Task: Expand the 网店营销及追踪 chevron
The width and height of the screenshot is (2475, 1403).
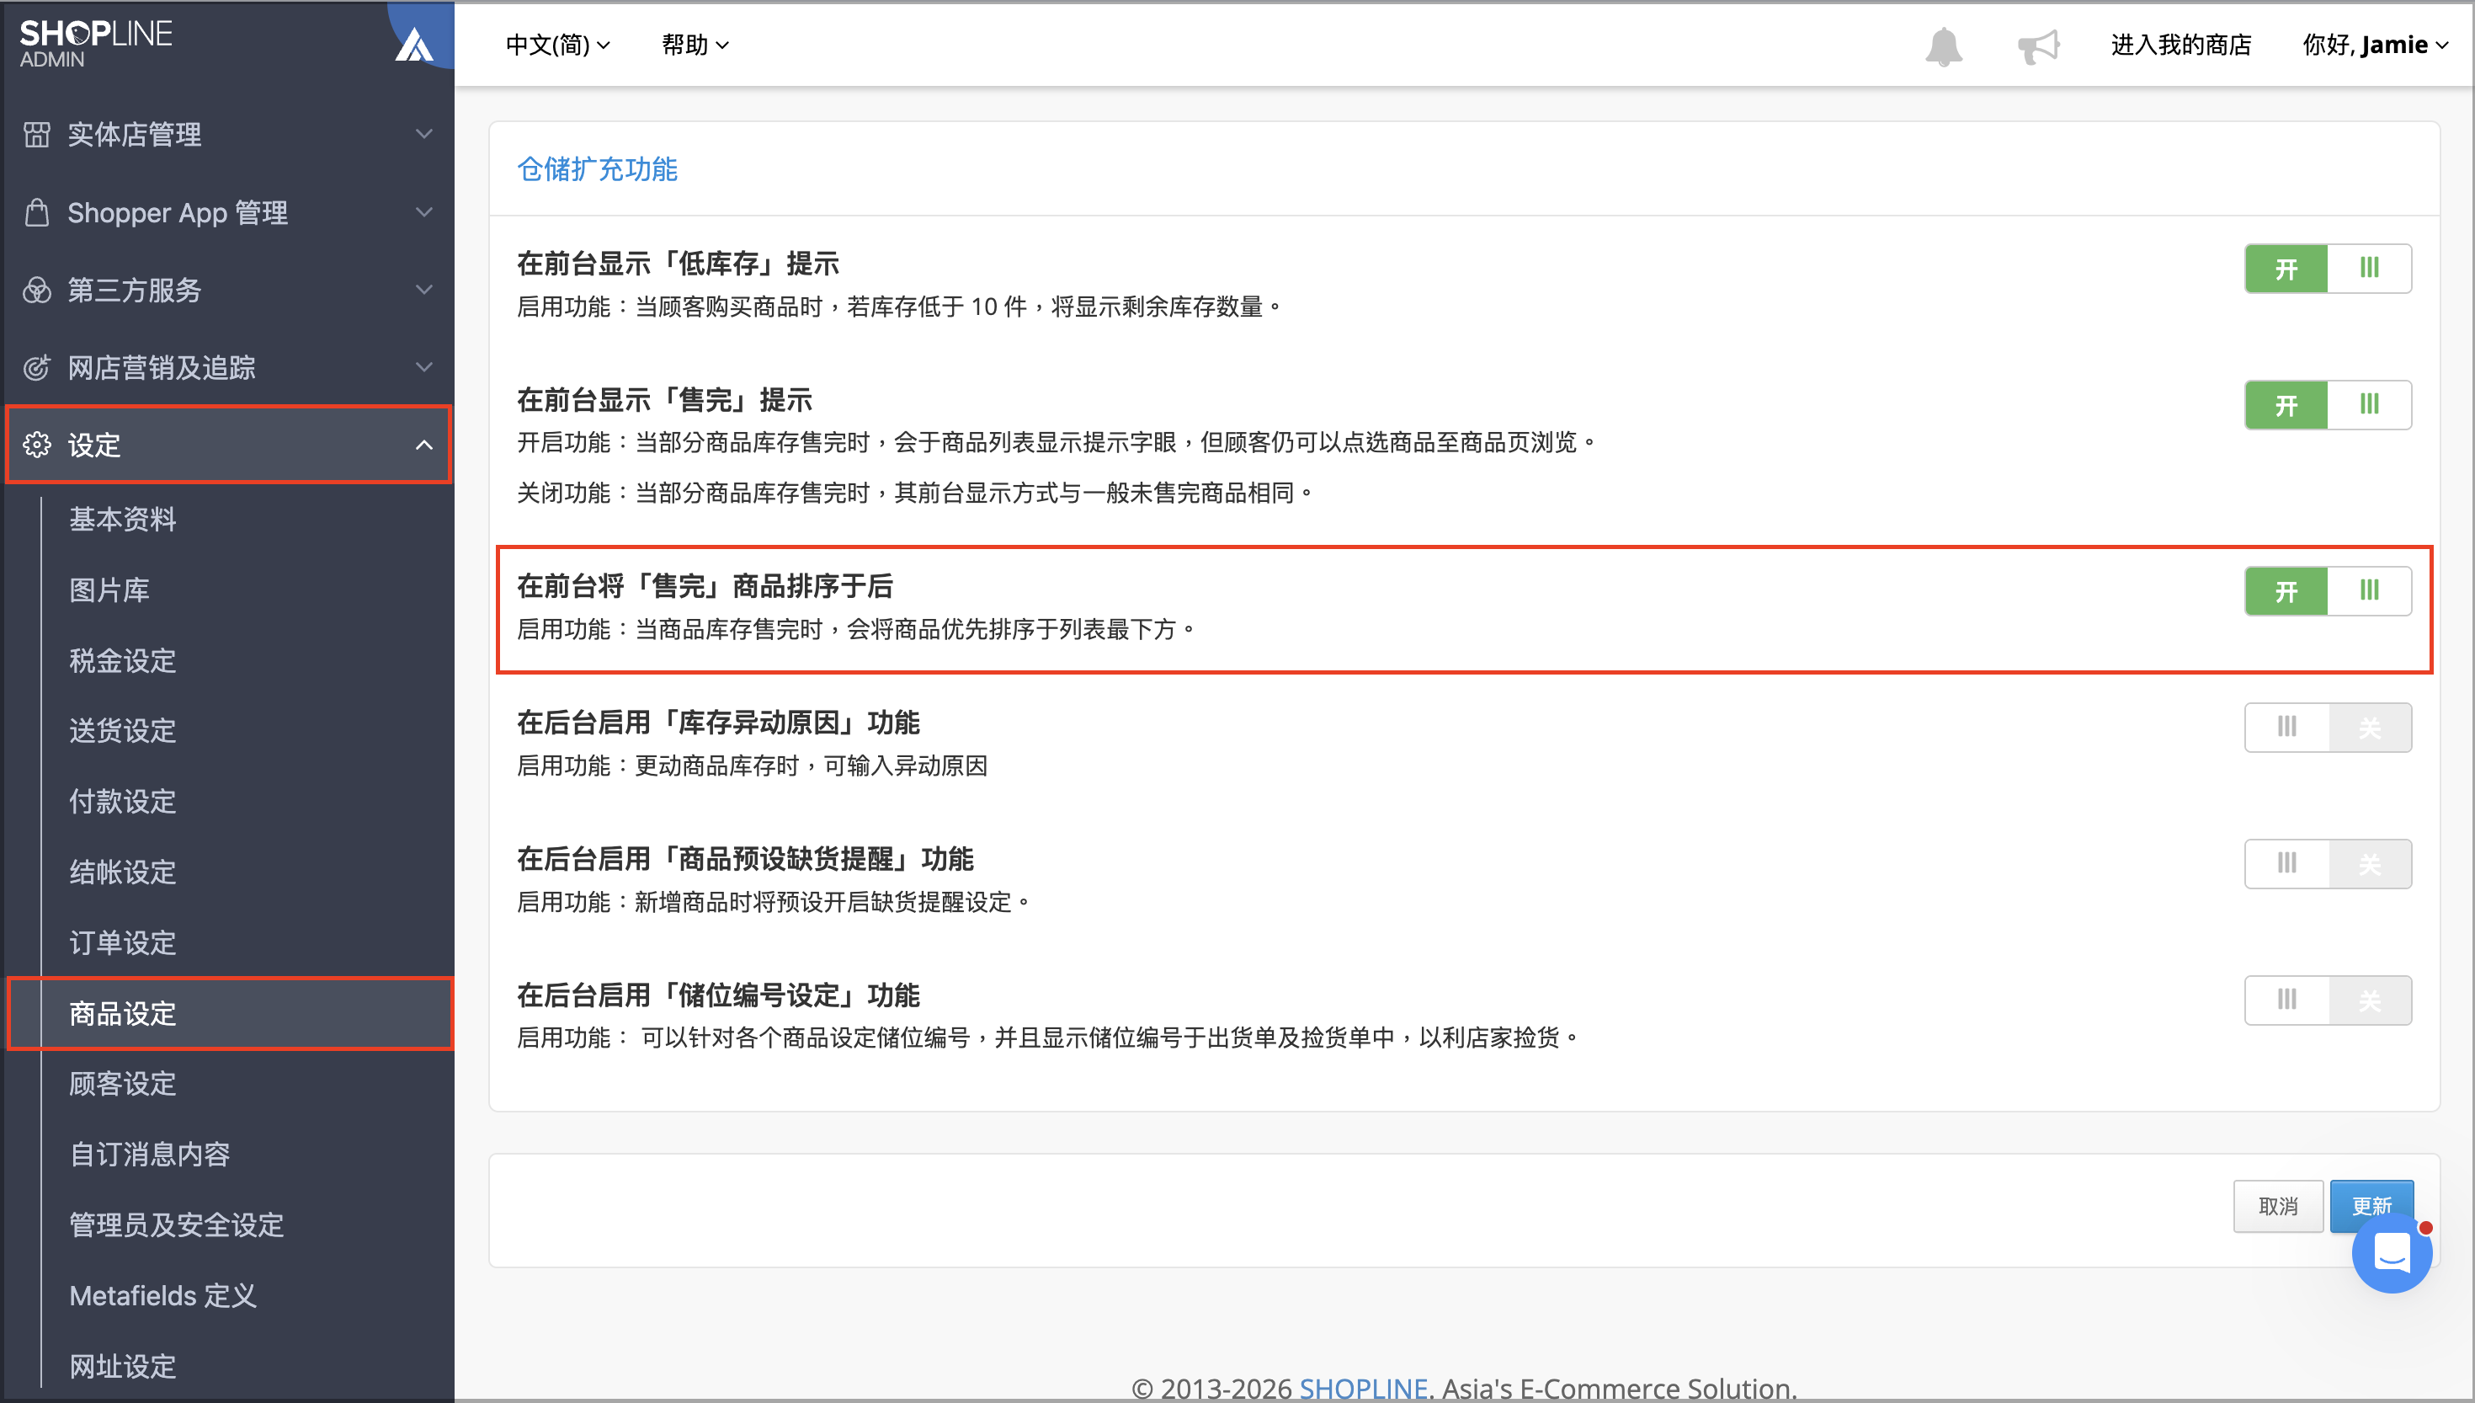Action: [423, 367]
